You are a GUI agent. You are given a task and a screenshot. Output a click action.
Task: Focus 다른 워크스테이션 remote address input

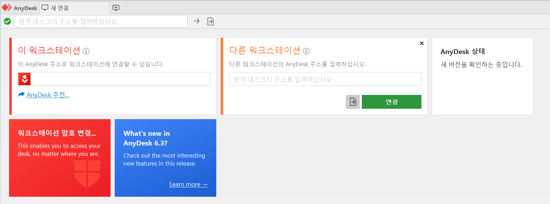[325, 79]
